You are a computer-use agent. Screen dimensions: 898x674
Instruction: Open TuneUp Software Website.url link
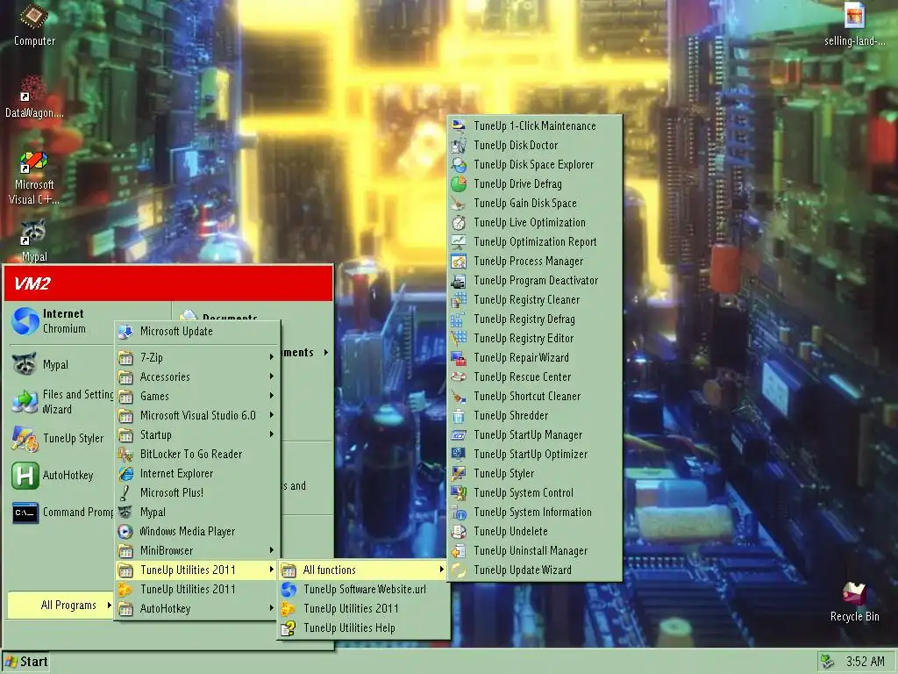363,590
